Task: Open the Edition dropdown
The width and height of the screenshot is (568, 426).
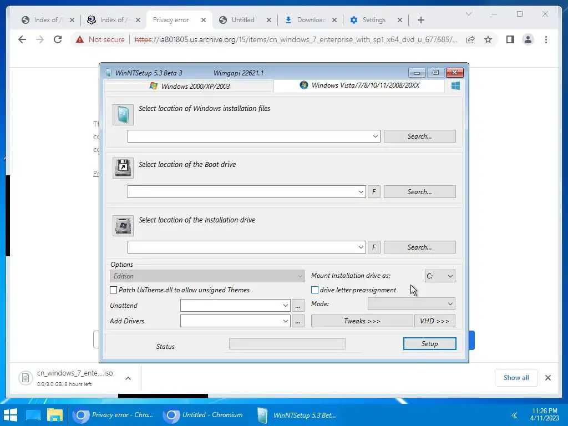Action: click(x=207, y=276)
